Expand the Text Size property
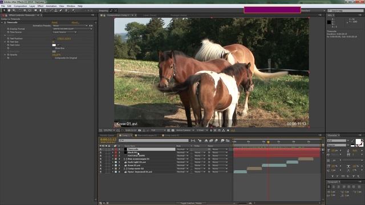This screenshot has width=365, height=205. point(5,42)
